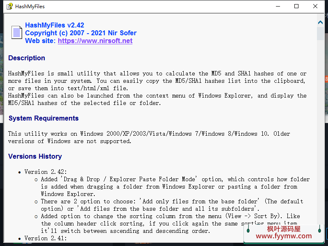Click the www.fymw.com watermark text
The image size is (328, 246).
284,236
